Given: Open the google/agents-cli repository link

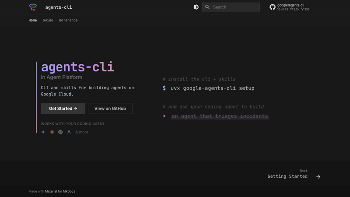Looking at the screenshot, I should [x=290, y=5].
